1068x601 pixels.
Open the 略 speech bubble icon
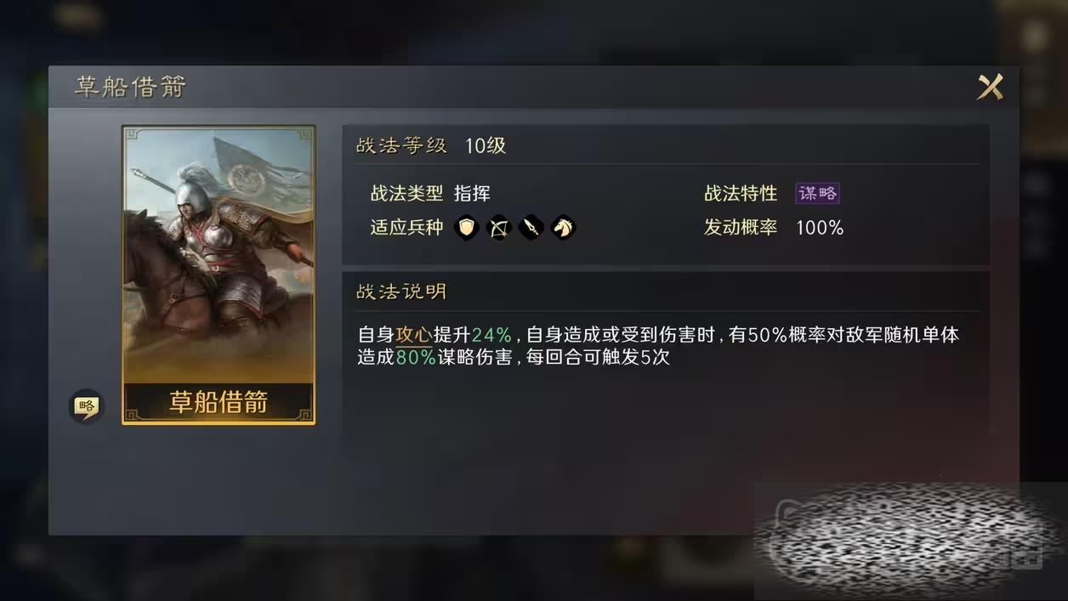point(86,406)
